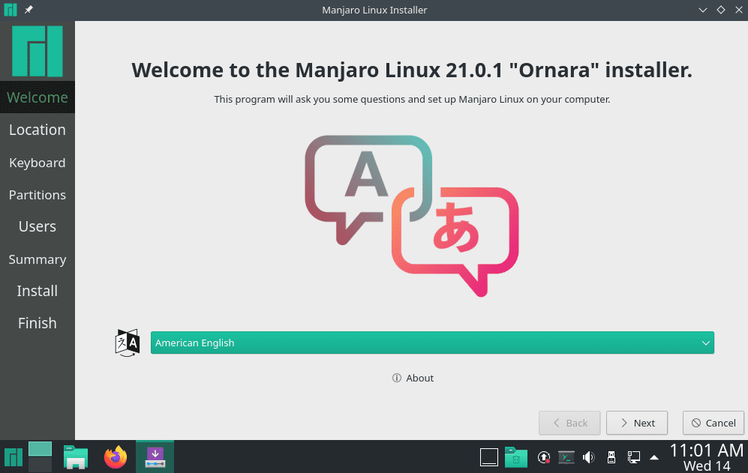Switch to the Partitions step
Screen dimensions: 748x473
[38, 195]
